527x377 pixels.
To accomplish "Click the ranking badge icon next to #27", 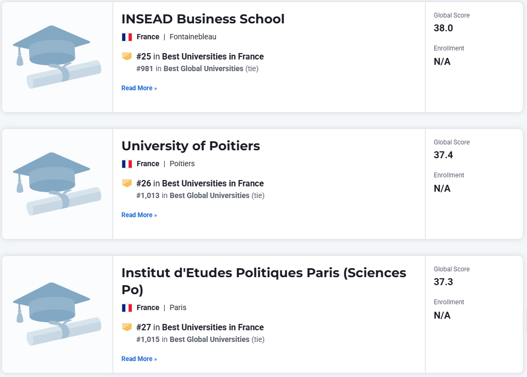I will pyautogui.click(x=127, y=327).
